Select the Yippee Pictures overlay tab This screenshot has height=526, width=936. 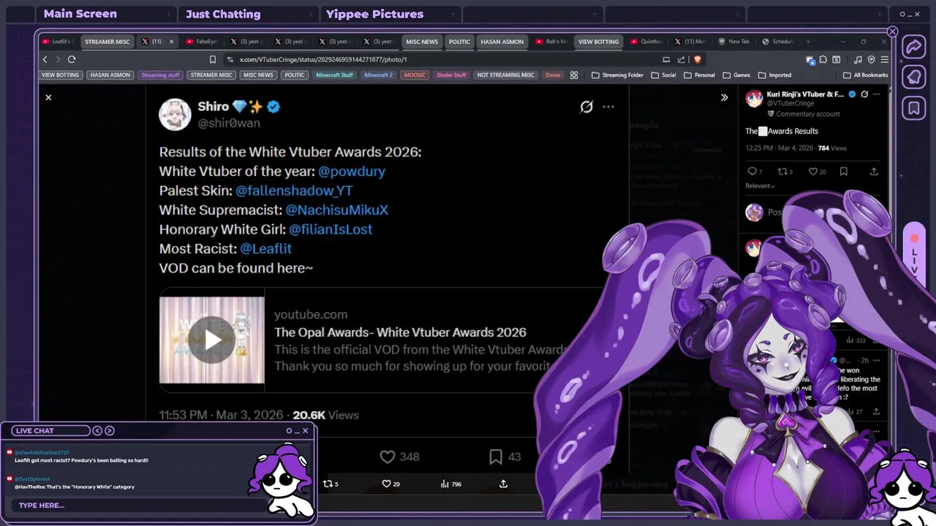click(374, 14)
